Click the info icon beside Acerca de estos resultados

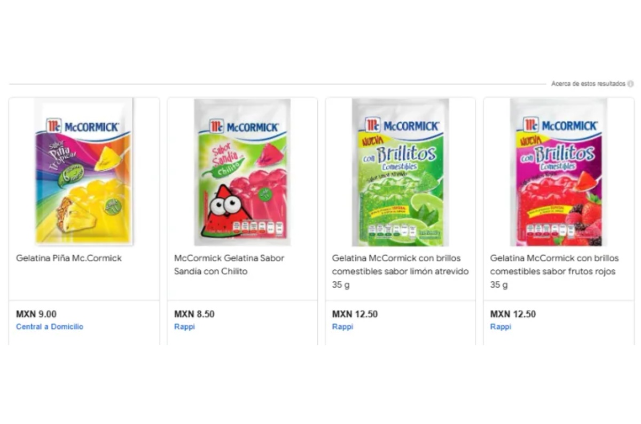(x=631, y=84)
